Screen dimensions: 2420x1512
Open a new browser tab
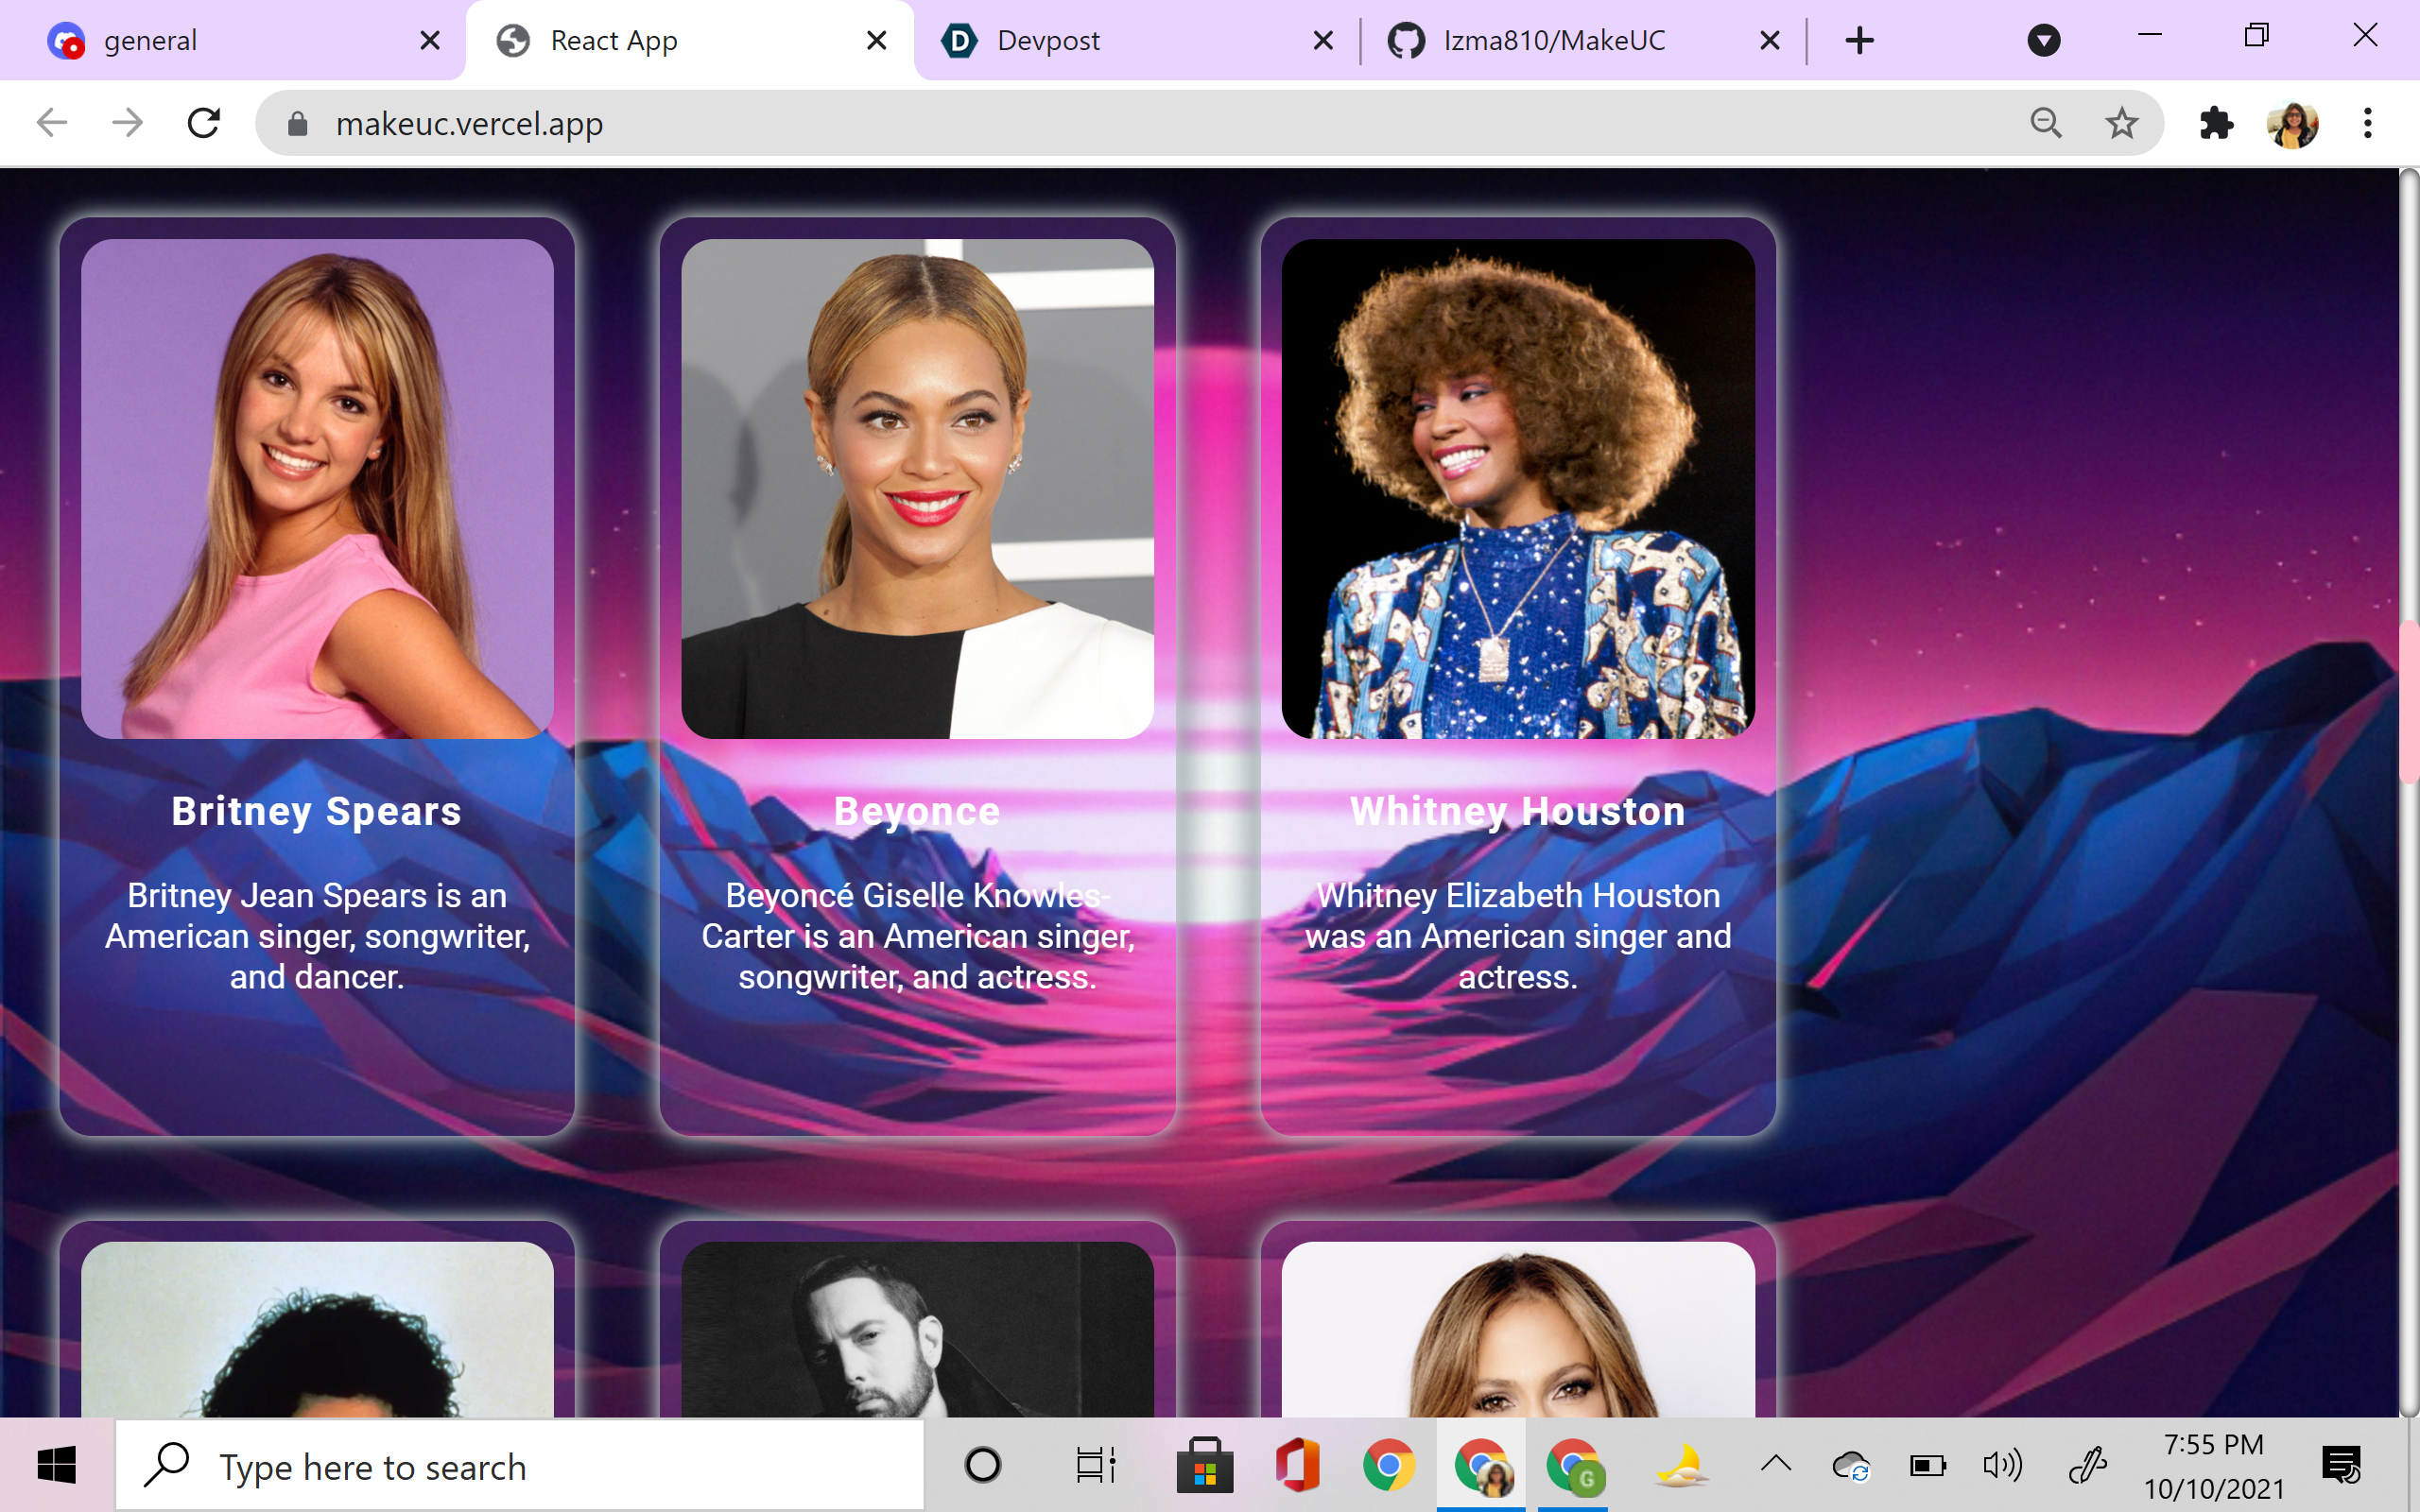[x=1859, y=40]
